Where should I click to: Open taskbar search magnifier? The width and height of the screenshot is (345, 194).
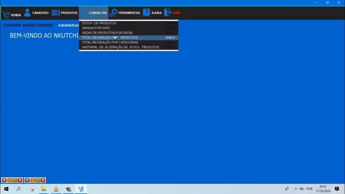pos(19,189)
